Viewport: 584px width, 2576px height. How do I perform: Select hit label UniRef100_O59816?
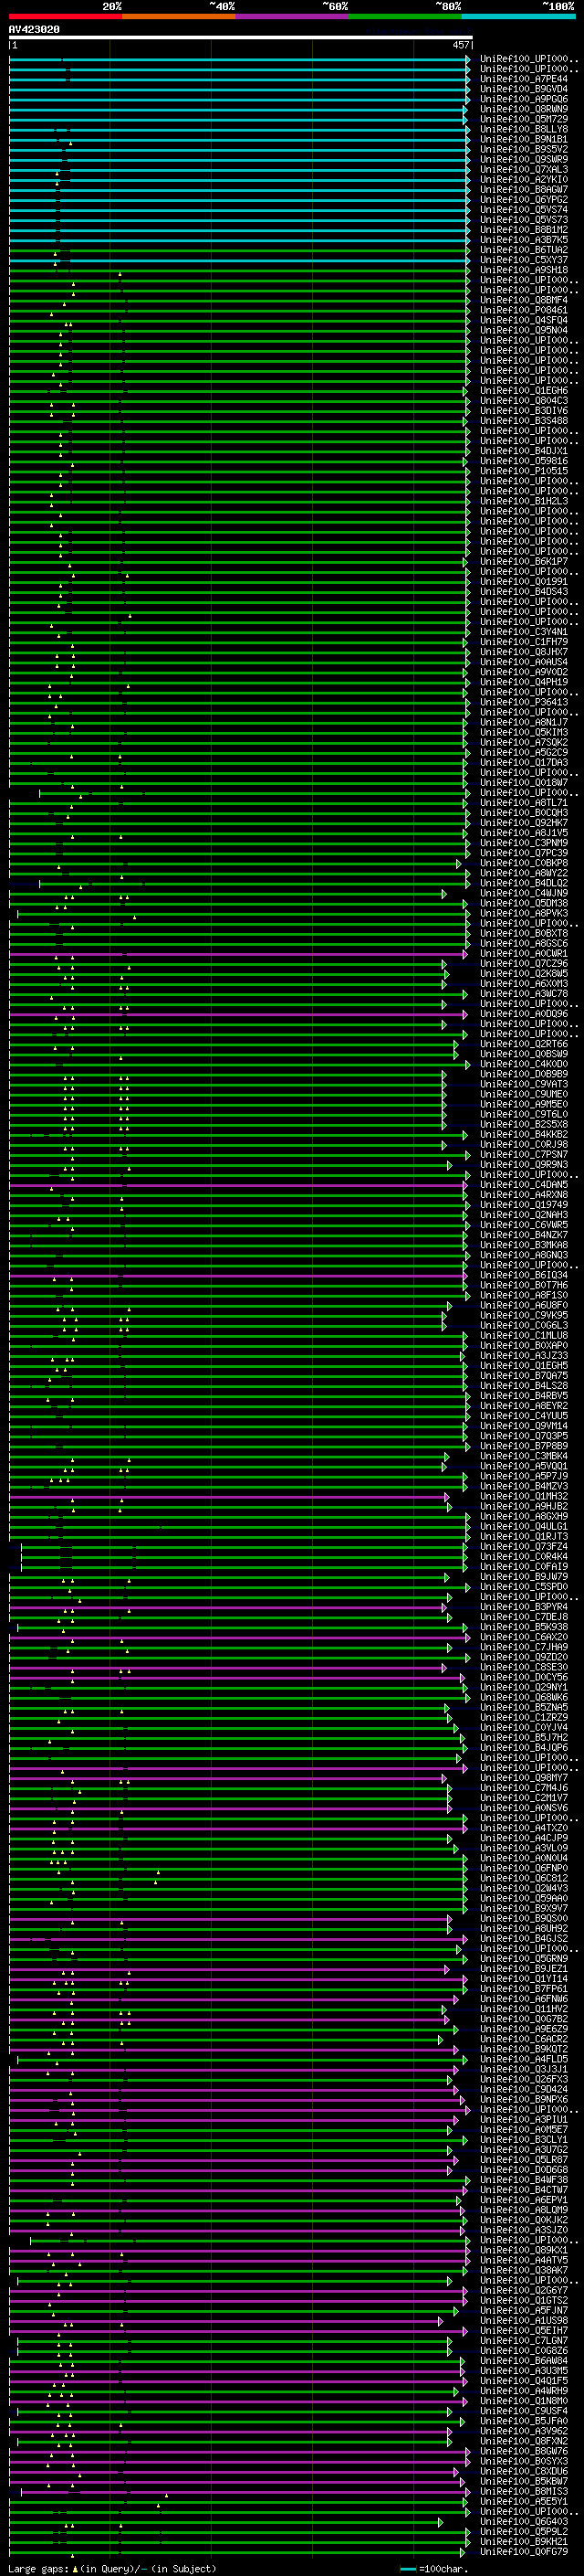point(524,461)
